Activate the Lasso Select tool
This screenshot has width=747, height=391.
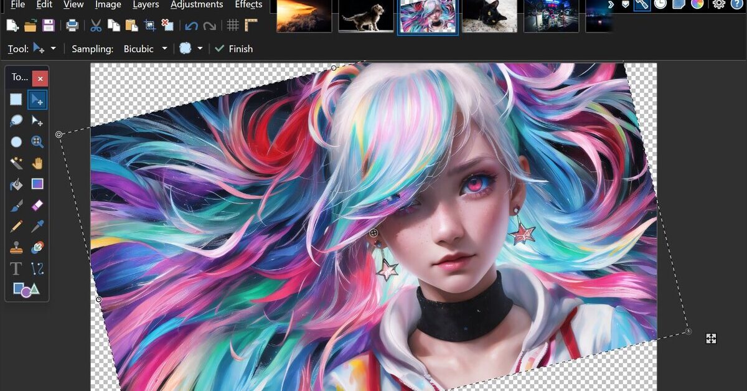pos(16,120)
